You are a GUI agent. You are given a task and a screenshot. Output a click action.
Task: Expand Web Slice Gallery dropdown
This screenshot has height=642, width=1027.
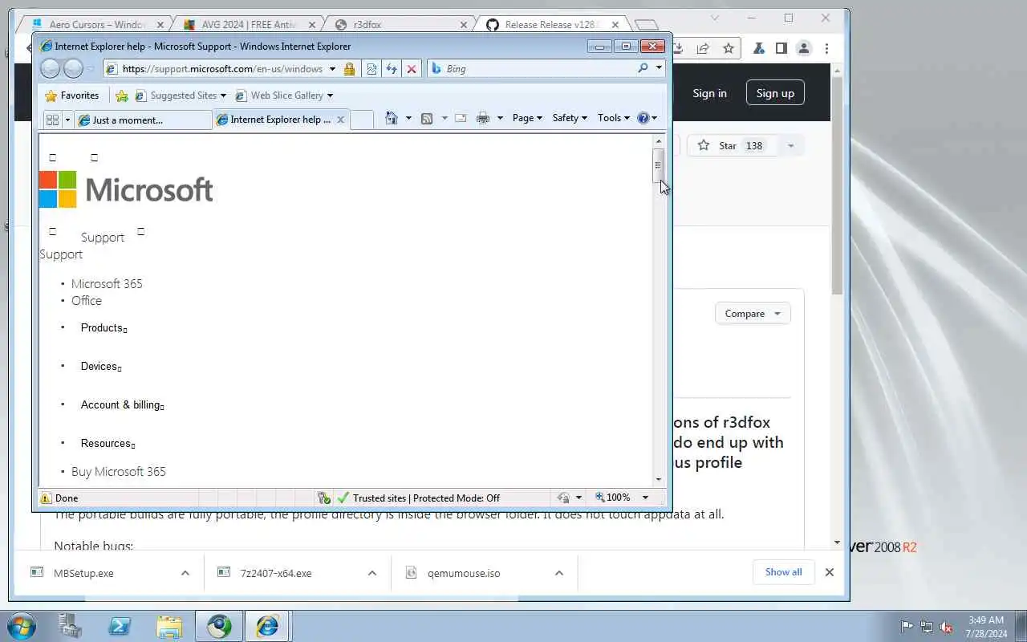tap(330, 95)
